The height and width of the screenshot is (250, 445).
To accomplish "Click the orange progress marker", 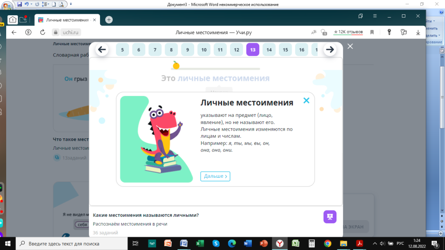I will (176, 65).
